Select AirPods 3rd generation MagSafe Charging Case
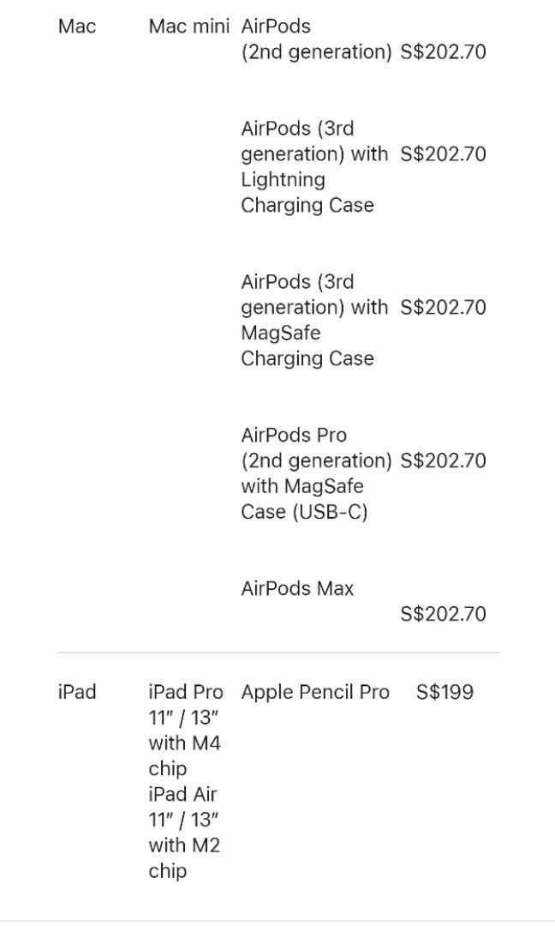The width and height of the screenshot is (555, 926). pos(314,320)
